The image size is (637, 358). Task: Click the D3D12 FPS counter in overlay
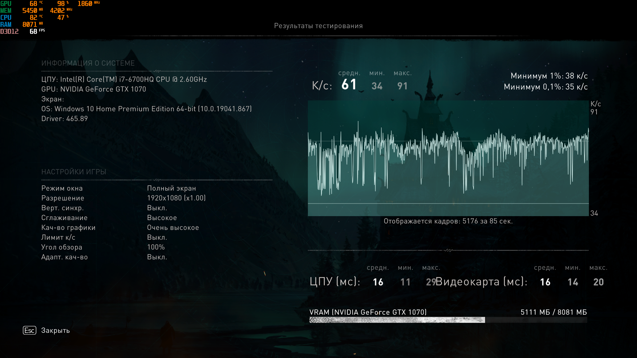coord(22,31)
